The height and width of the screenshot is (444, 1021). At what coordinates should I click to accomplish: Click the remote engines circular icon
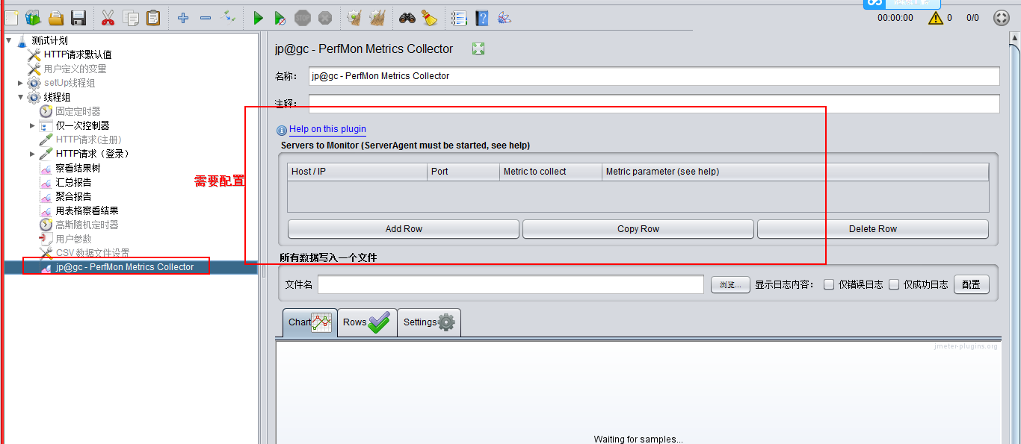click(x=1002, y=18)
